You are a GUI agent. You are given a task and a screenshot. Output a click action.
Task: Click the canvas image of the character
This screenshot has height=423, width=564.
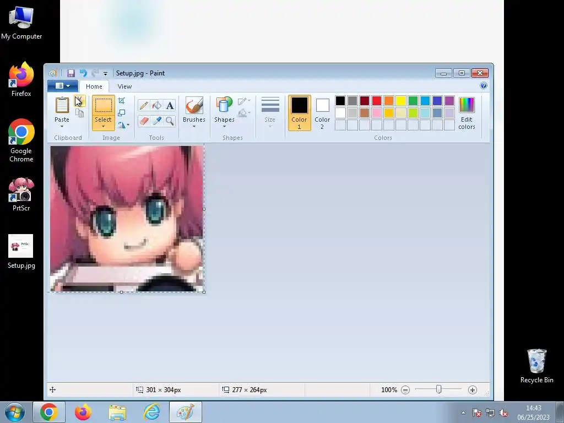pyautogui.click(x=127, y=219)
